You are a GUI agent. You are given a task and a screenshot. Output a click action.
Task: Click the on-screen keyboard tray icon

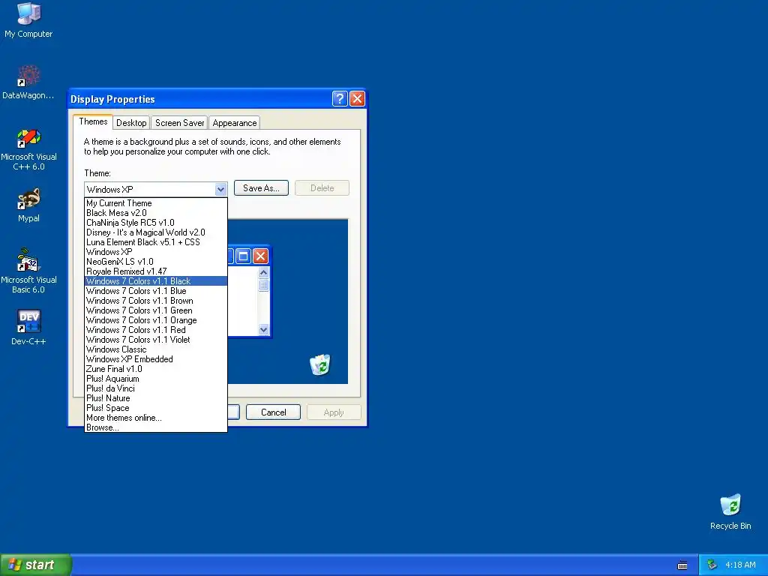682,565
